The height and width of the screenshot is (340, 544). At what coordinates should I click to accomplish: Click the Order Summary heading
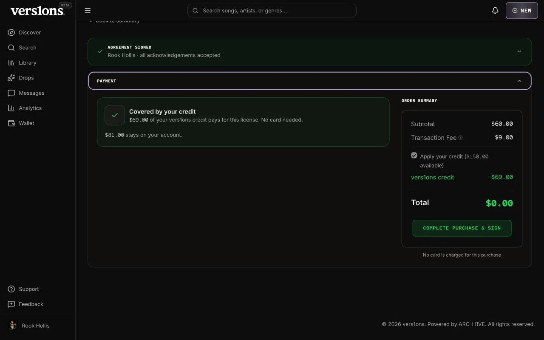[419, 101]
